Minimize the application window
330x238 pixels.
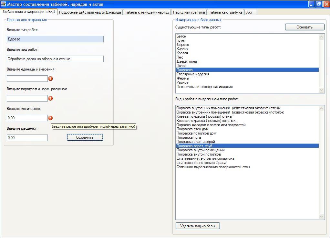tap(312, 4)
